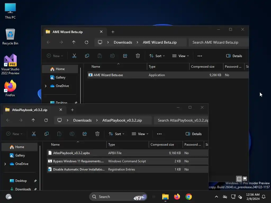Screen dimensions: 271x203
Task: Click taskbar Search field
Action: (118, 197)
